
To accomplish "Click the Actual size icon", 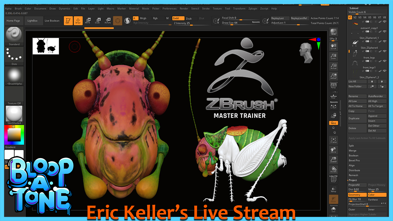I will [x=333, y=66].
